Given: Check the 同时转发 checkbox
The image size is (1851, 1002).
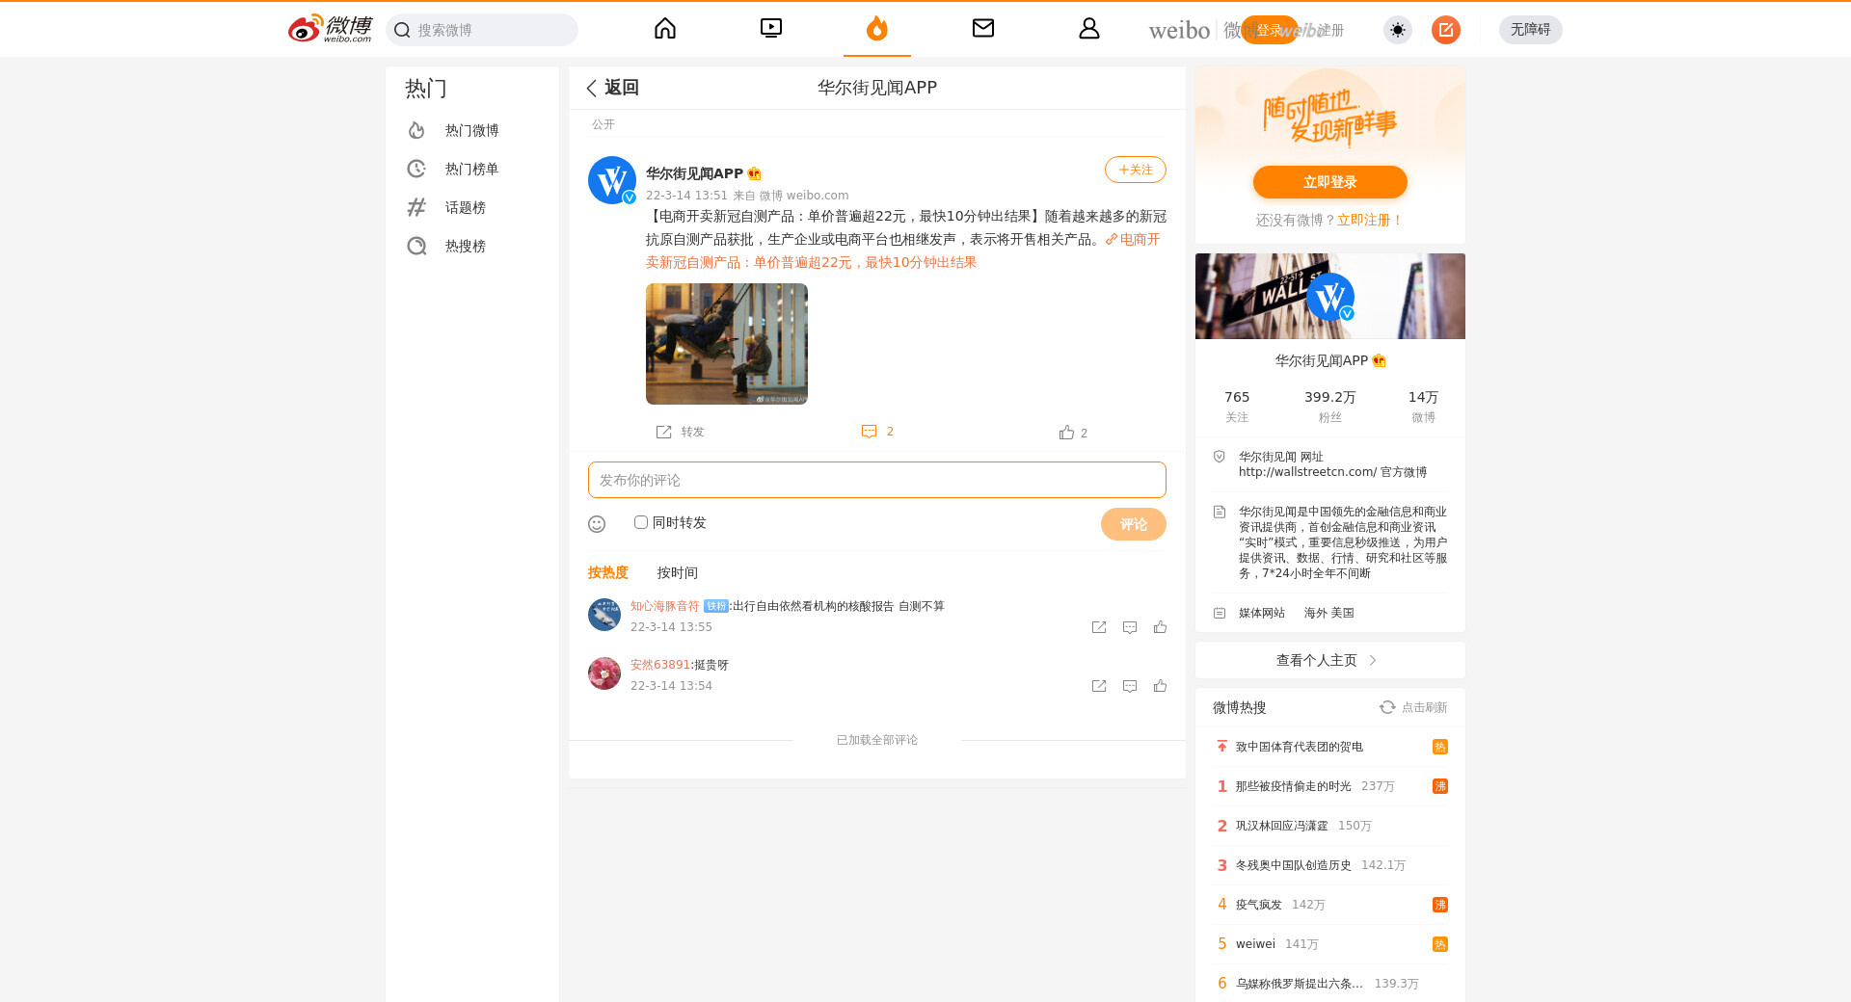Looking at the screenshot, I should (641, 522).
